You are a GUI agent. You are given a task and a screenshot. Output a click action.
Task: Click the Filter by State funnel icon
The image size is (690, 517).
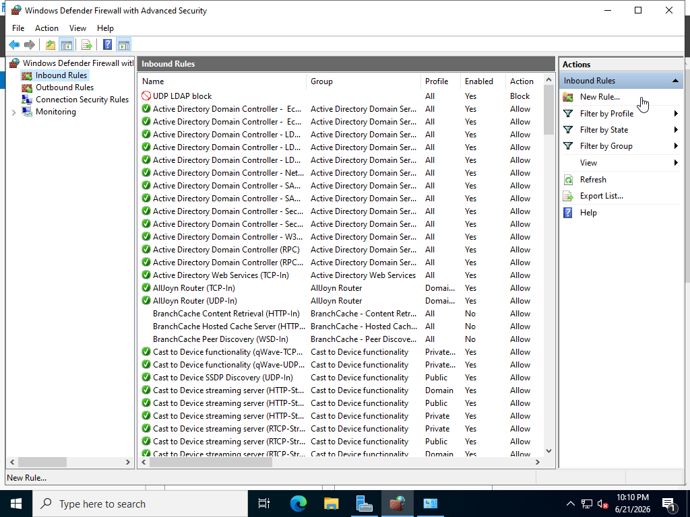(x=568, y=130)
